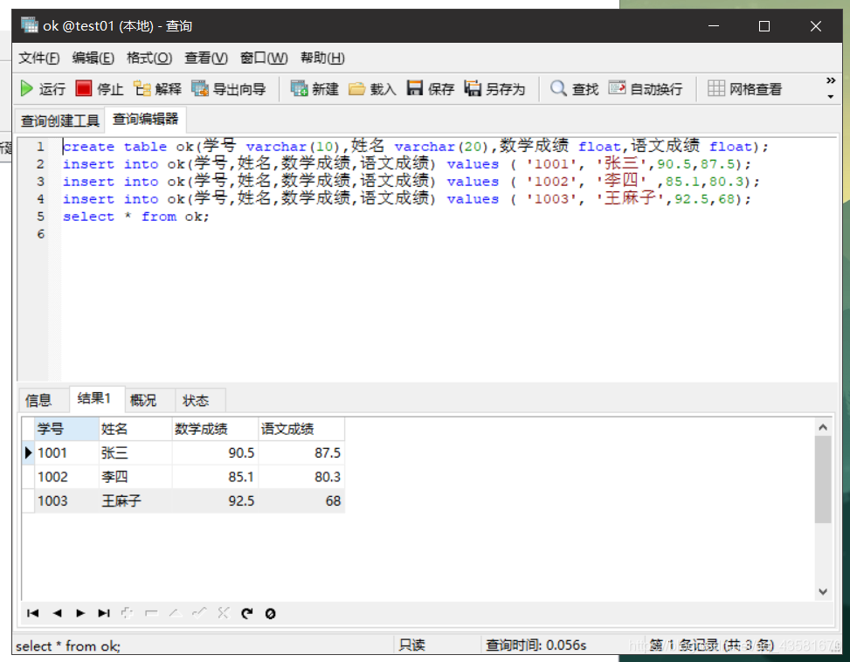The width and height of the screenshot is (850, 662).
Task: Click the 载入 load file icon
Action: pyautogui.click(x=371, y=87)
